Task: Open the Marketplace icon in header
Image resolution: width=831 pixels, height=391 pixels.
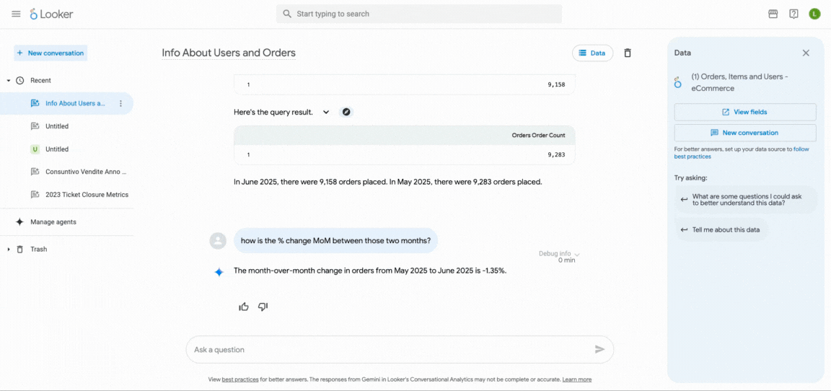Action: 773,14
